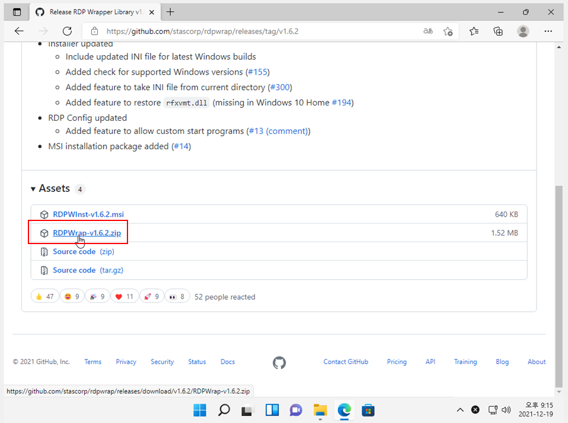Click the 1.52 MB file size text
568x423 pixels.
[x=505, y=233]
